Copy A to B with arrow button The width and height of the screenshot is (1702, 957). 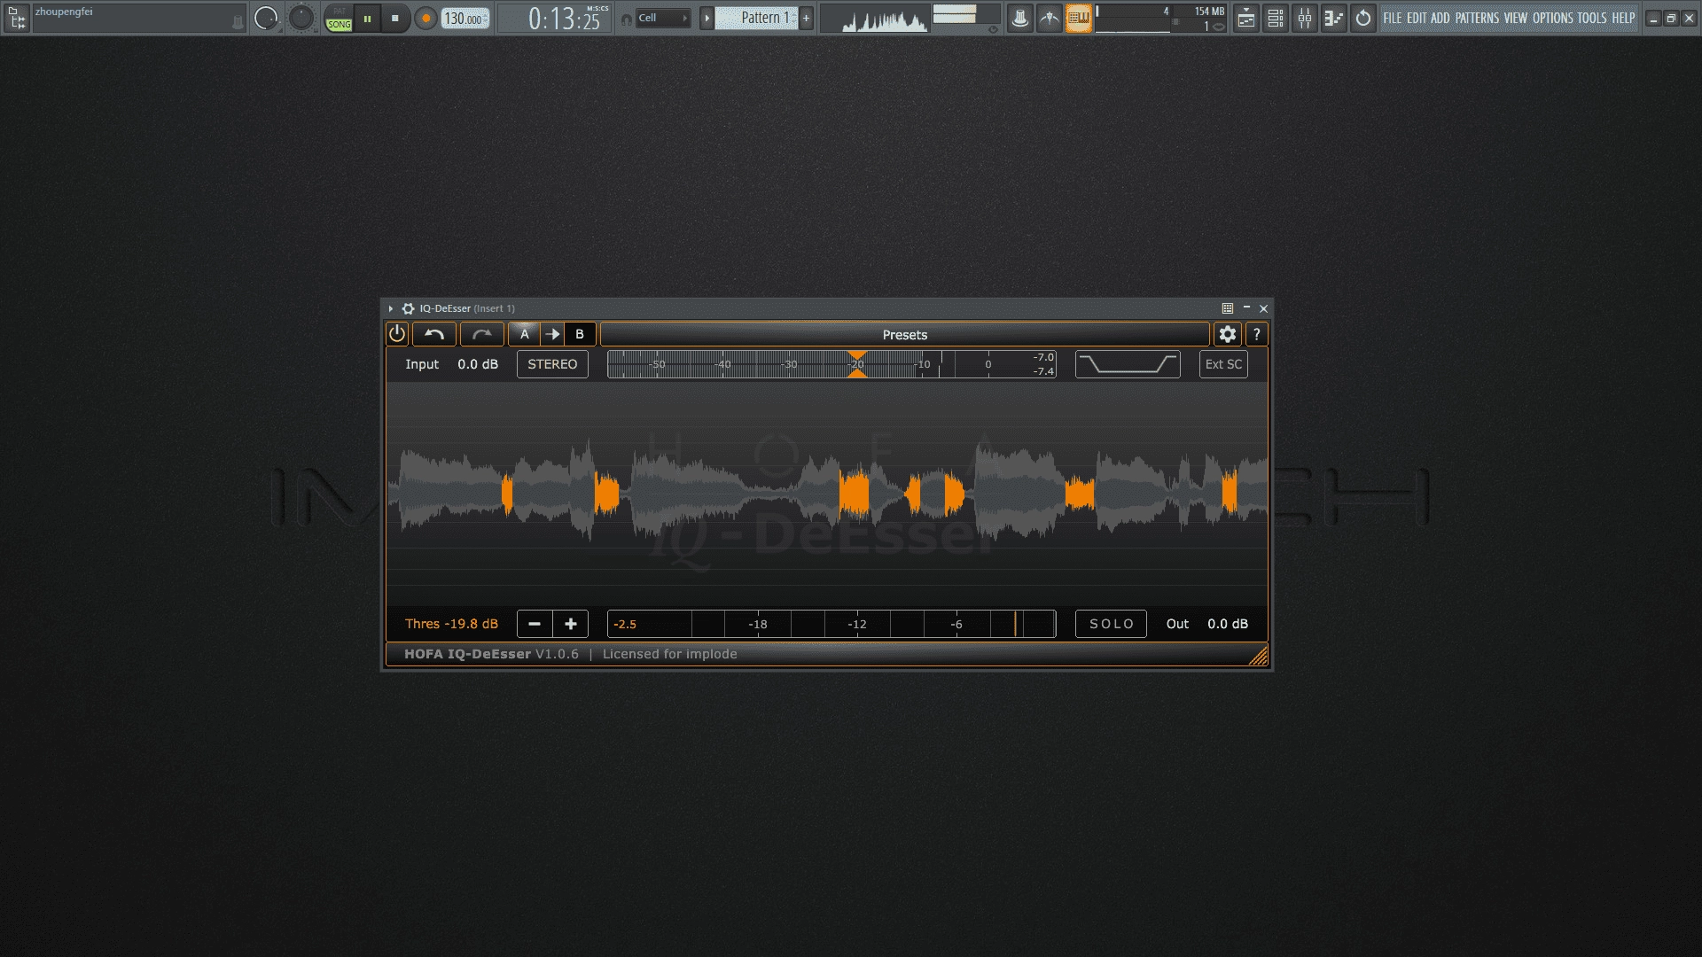point(552,334)
